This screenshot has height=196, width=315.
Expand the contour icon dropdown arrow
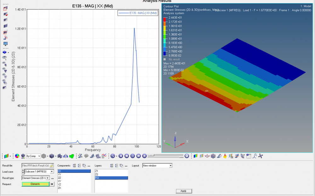tap(10, 156)
